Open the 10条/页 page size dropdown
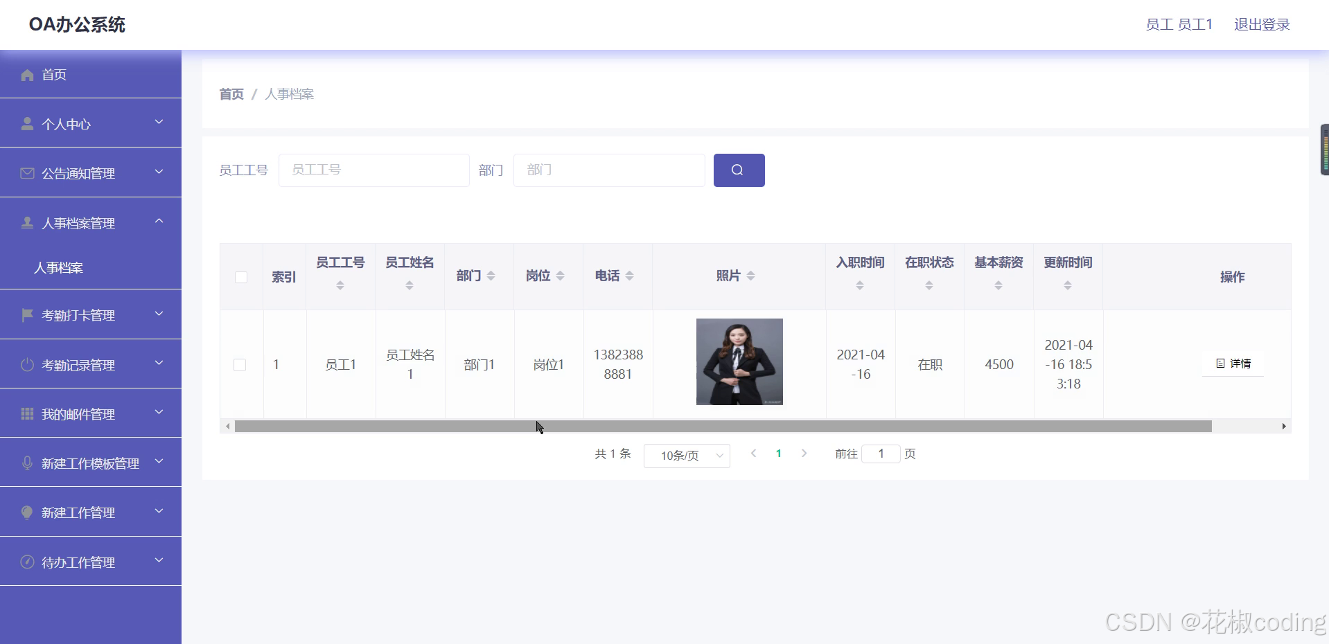Image resolution: width=1329 pixels, height=644 pixels. [687, 456]
